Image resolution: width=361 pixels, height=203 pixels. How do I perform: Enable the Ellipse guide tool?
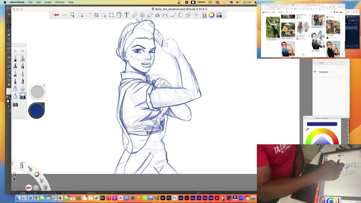142,15
